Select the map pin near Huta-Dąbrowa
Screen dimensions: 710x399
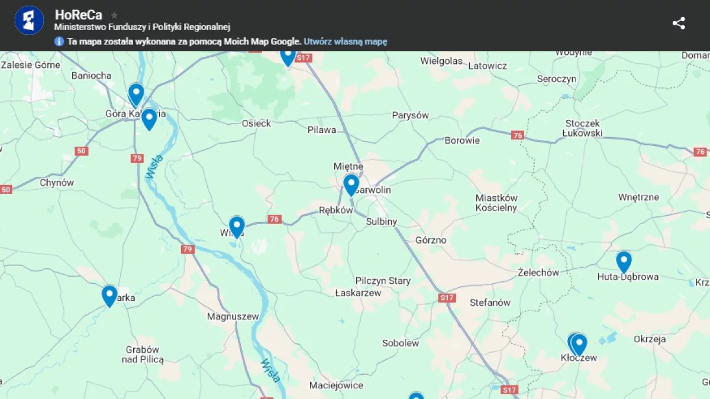pos(624,261)
